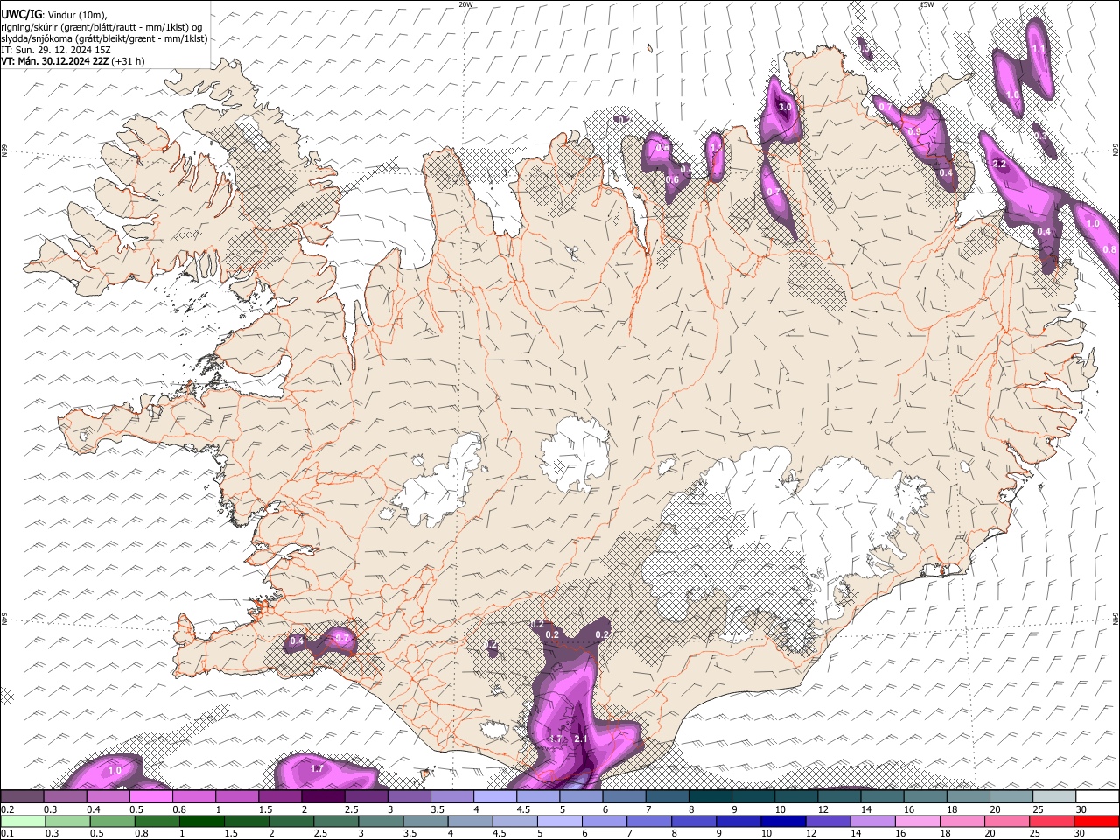Viewport: 1120px width, 840px height.
Task: Click the 0.6 precipitation value in the north
Action: click(672, 180)
